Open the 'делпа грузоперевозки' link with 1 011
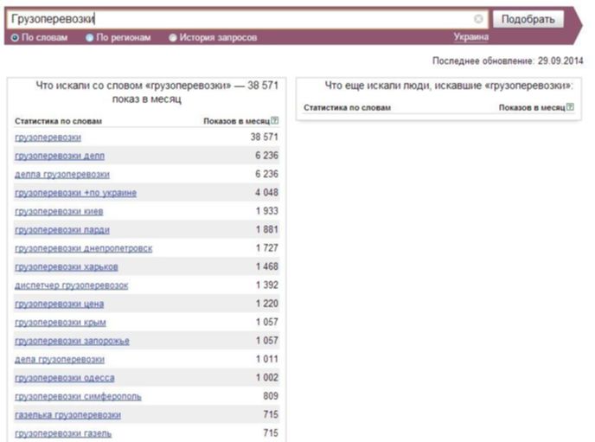The width and height of the screenshot is (595, 442). click(60, 359)
